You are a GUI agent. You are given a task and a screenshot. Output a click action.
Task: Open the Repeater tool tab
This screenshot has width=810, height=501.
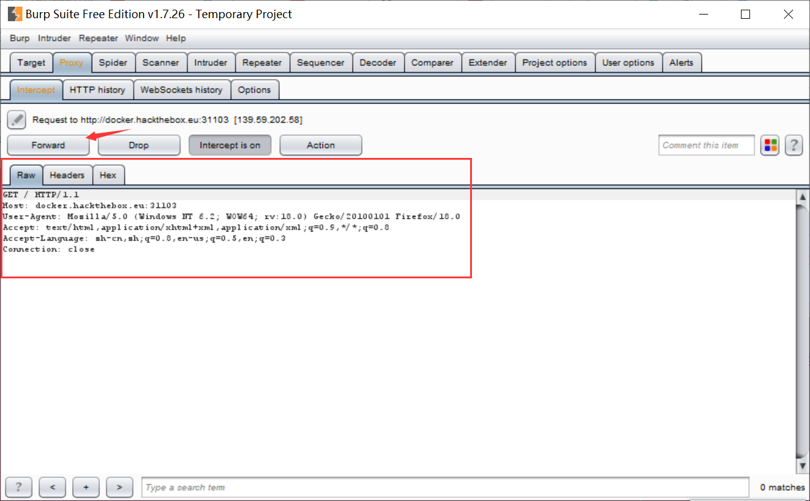262,62
